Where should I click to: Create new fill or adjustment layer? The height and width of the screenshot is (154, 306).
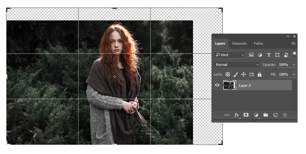(256, 115)
